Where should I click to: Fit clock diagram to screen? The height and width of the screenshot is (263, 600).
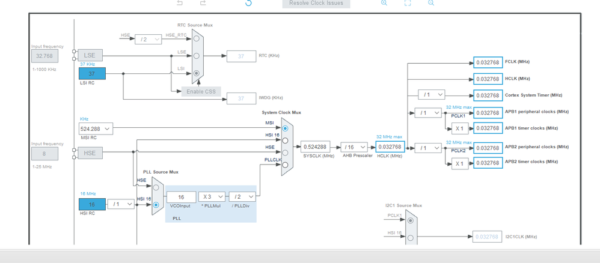(408, 3)
